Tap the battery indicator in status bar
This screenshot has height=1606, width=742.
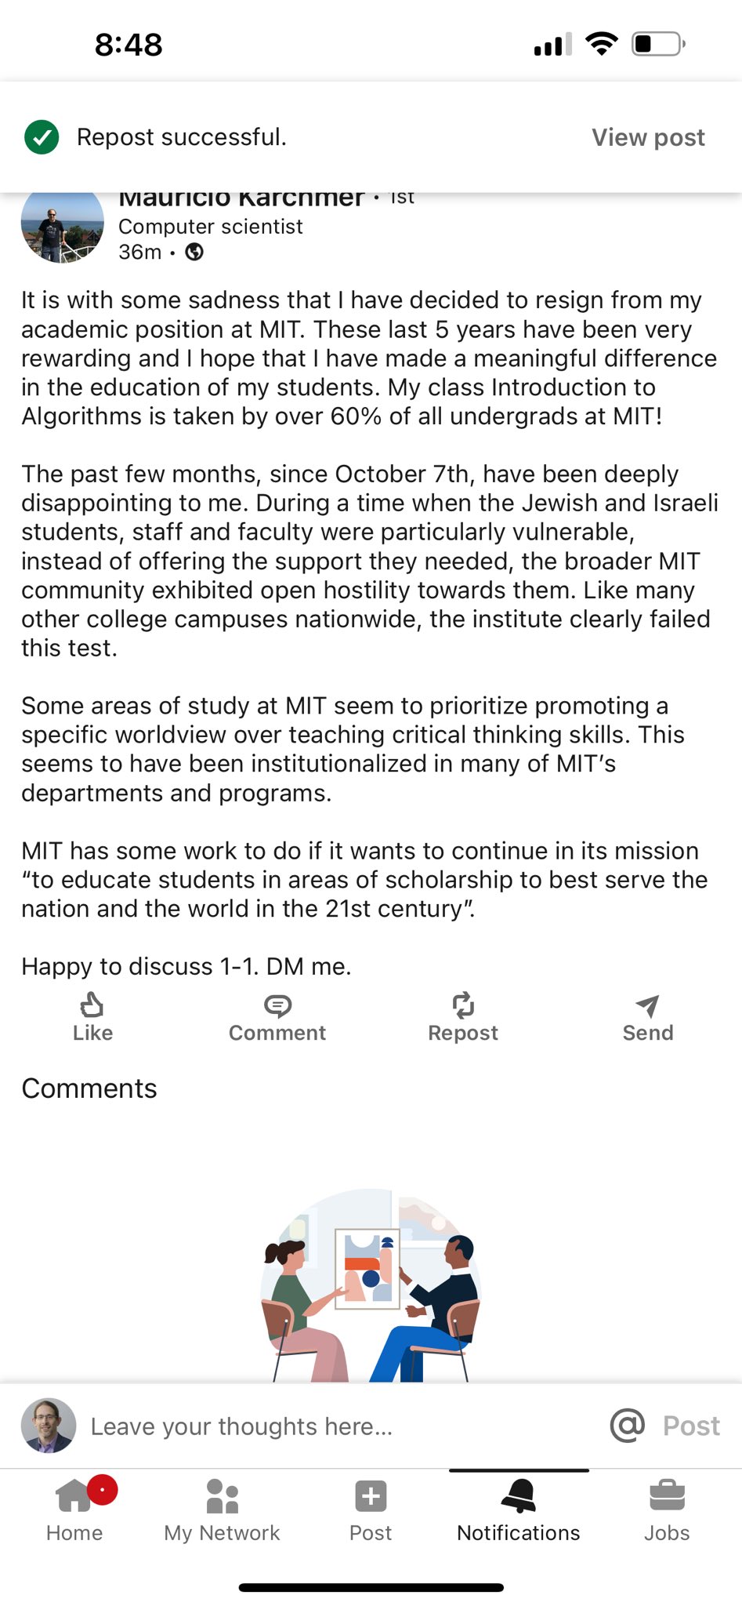pyautogui.click(x=658, y=44)
